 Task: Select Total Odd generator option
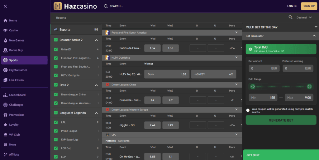(281, 49)
